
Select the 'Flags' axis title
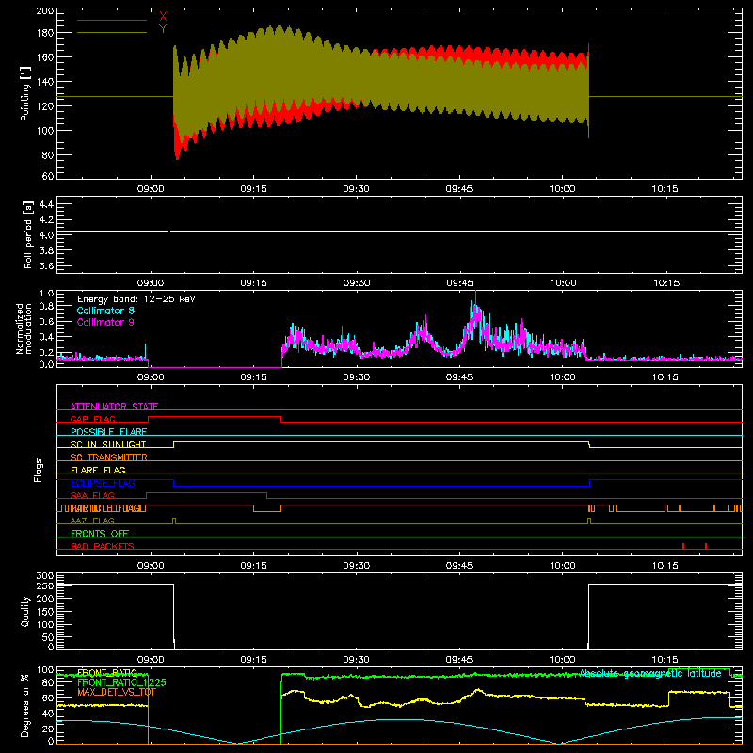point(38,470)
